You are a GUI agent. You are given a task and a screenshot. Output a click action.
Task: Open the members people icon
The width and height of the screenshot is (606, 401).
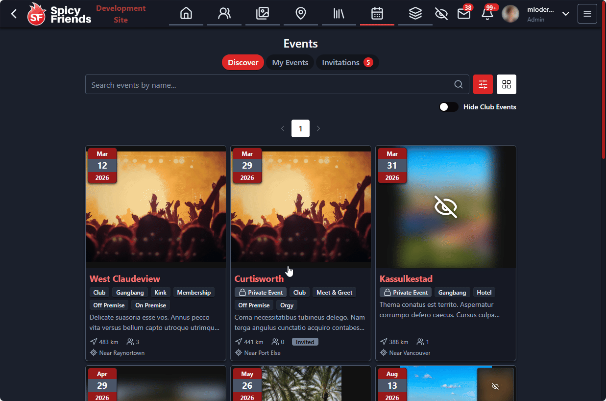click(x=224, y=13)
